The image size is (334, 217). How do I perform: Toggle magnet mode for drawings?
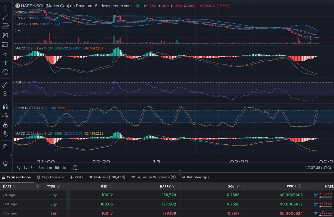click(x=5, y=106)
